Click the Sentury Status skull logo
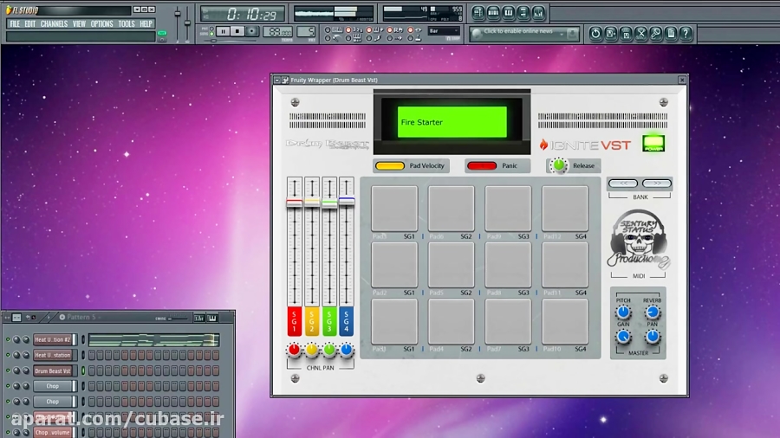The image size is (780, 438). [x=638, y=239]
